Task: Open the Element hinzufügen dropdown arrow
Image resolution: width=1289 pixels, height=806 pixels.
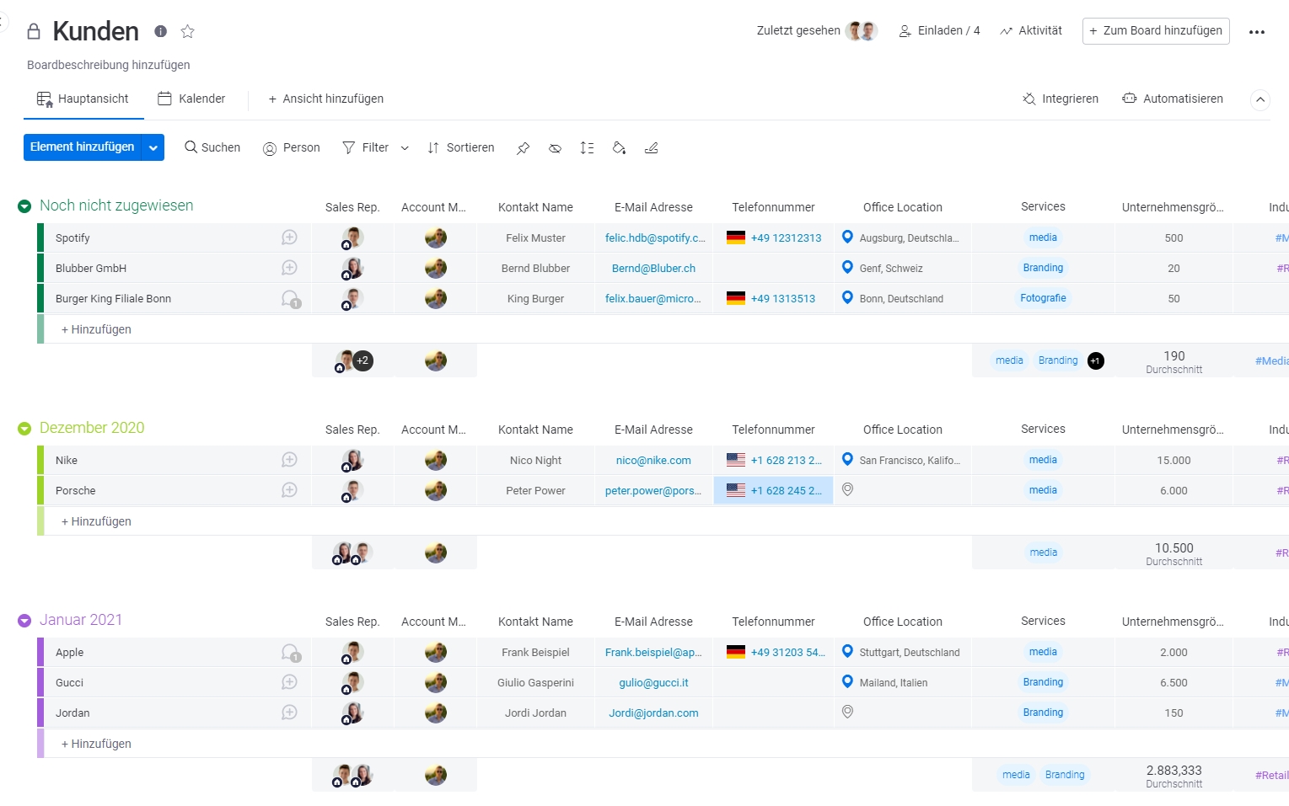Action: 153,147
